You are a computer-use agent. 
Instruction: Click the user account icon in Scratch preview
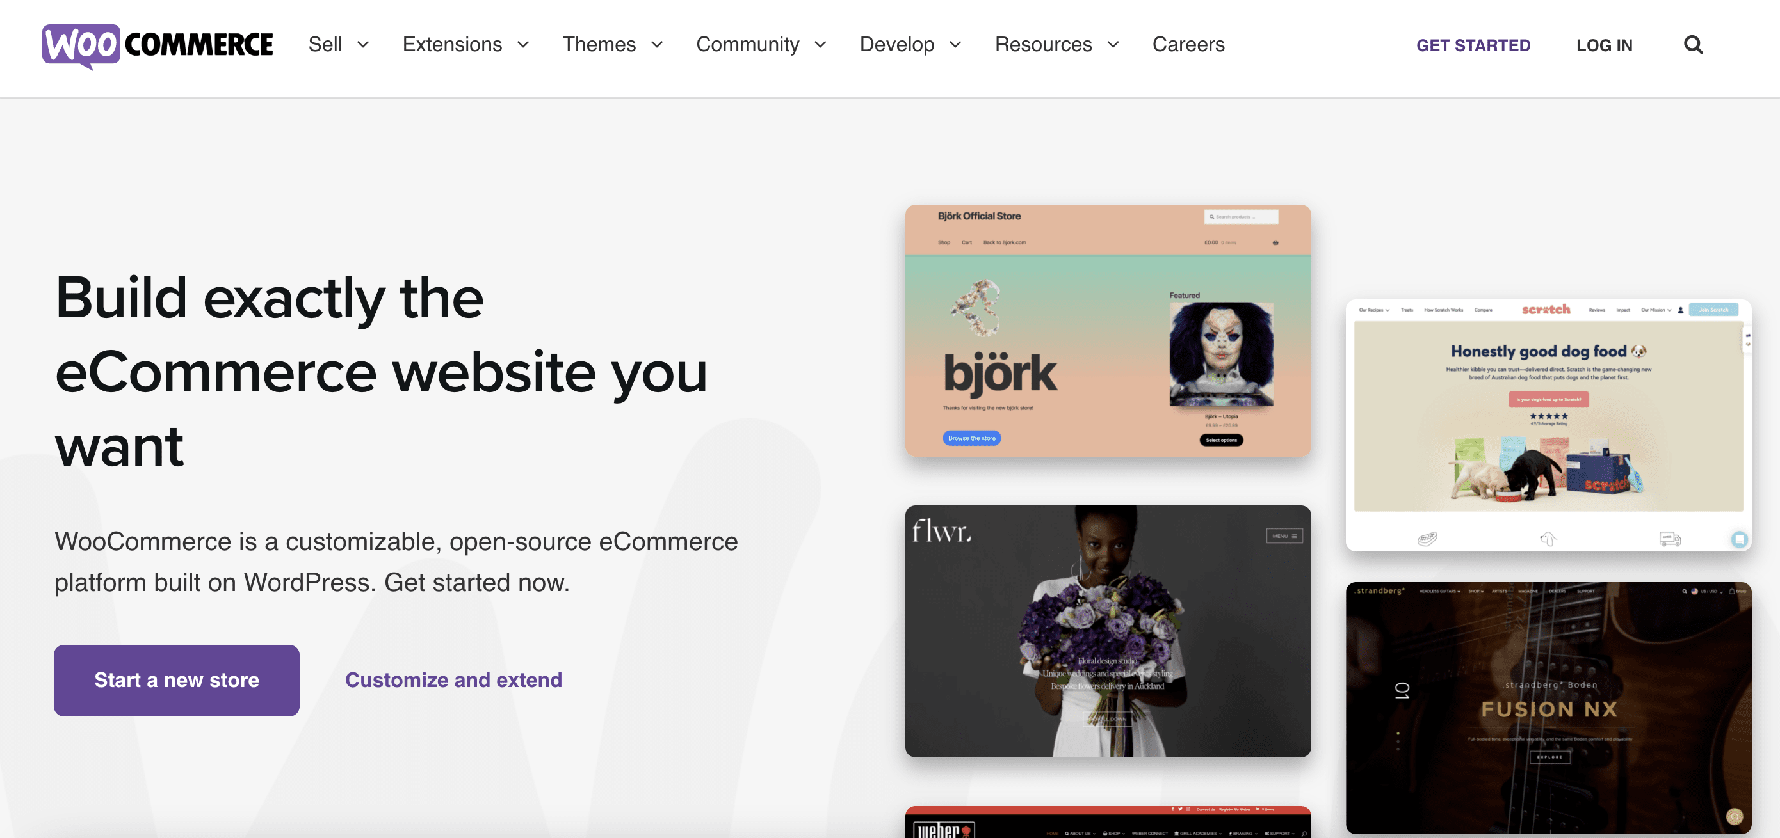pyautogui.click(x=1681, y=310)
